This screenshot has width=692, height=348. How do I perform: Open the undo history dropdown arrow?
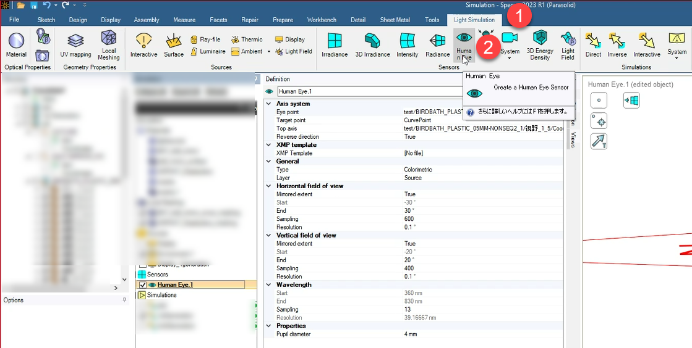click(x=56, y=6)
